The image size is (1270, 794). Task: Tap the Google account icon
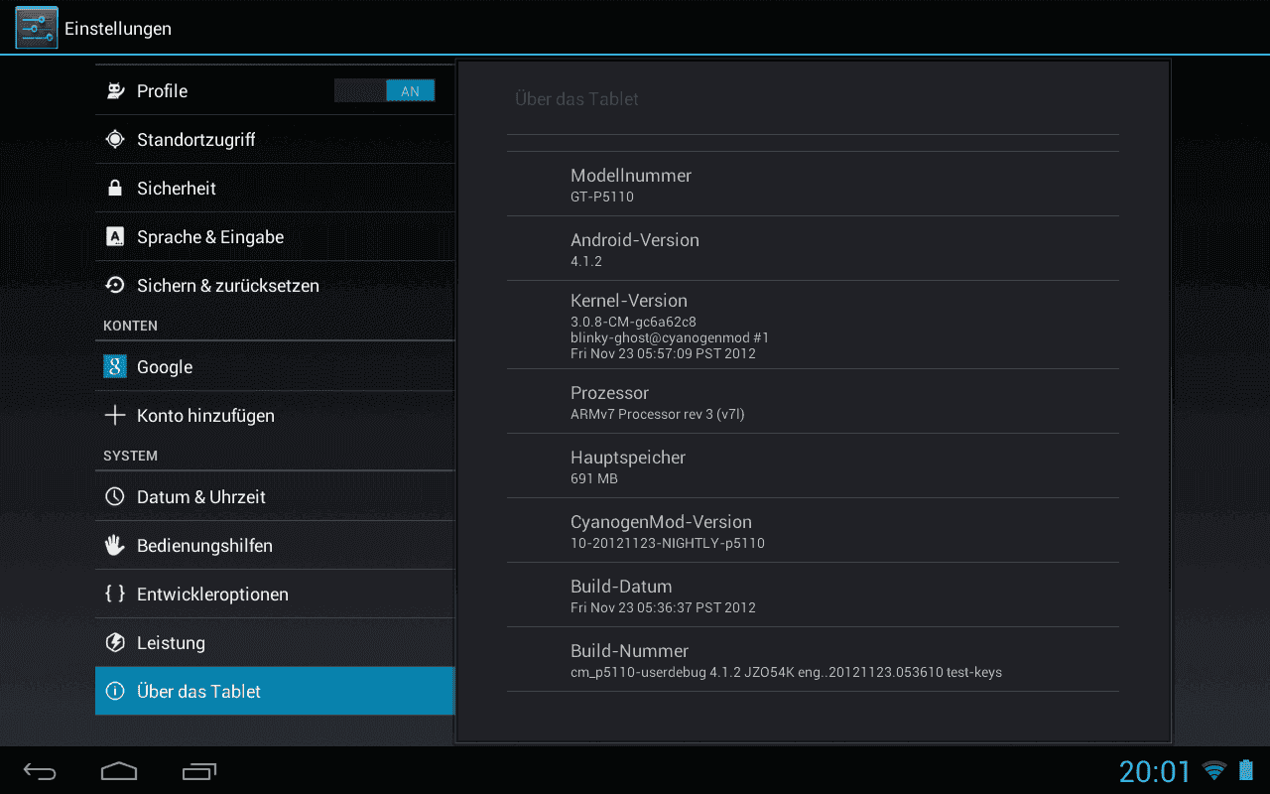(115, 367)
